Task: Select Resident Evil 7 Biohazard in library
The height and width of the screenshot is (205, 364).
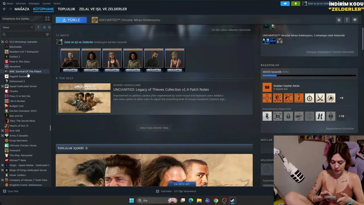Action: point(24,52)
